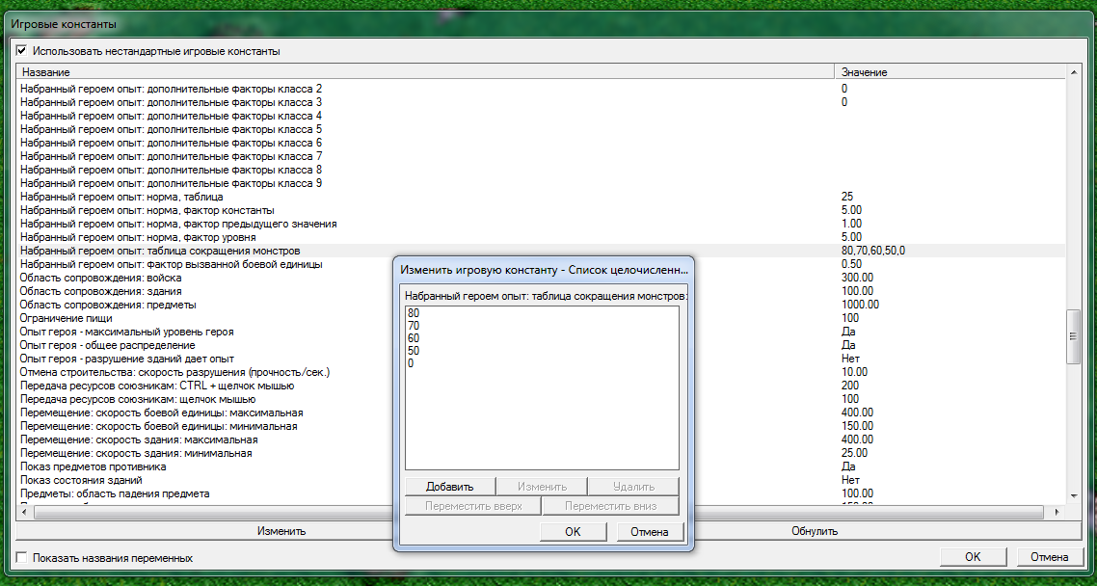This screenshot has height=586, width=1097.
Task: Select row 'Отмена строительства: скорость разрушения'
Action: click(205, 372)
